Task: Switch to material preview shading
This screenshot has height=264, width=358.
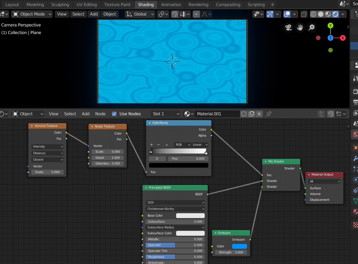Action: point(328,14)
